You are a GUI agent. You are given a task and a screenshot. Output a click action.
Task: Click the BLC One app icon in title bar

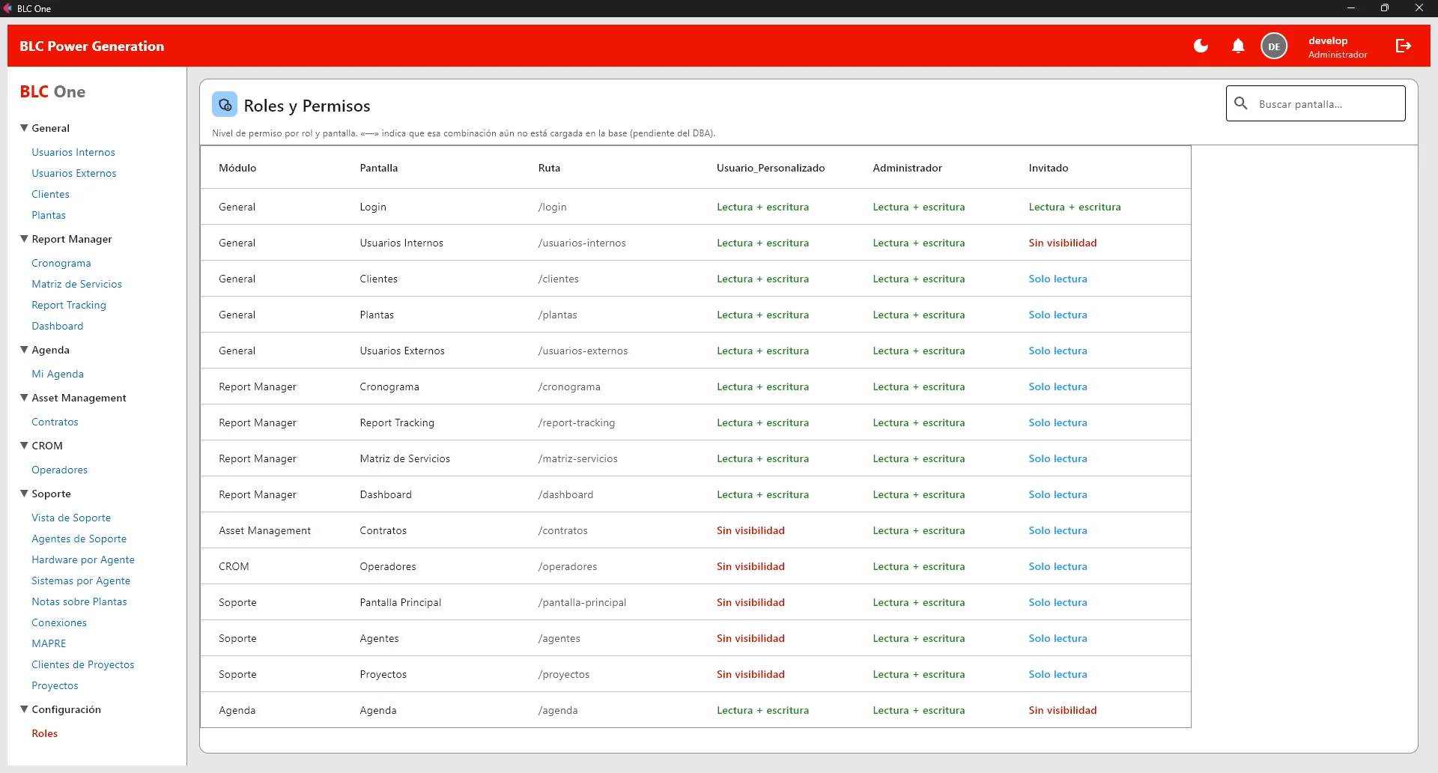[8, 8]
